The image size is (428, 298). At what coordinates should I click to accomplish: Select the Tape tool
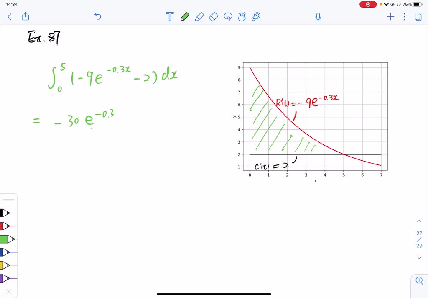coord(256,17)
